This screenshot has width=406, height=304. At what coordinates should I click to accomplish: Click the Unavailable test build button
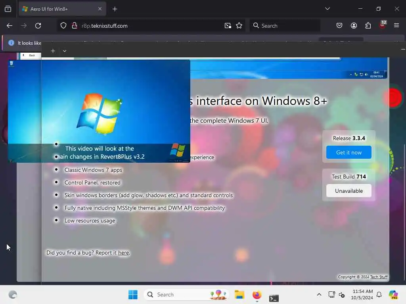click(x=349, y=191)
